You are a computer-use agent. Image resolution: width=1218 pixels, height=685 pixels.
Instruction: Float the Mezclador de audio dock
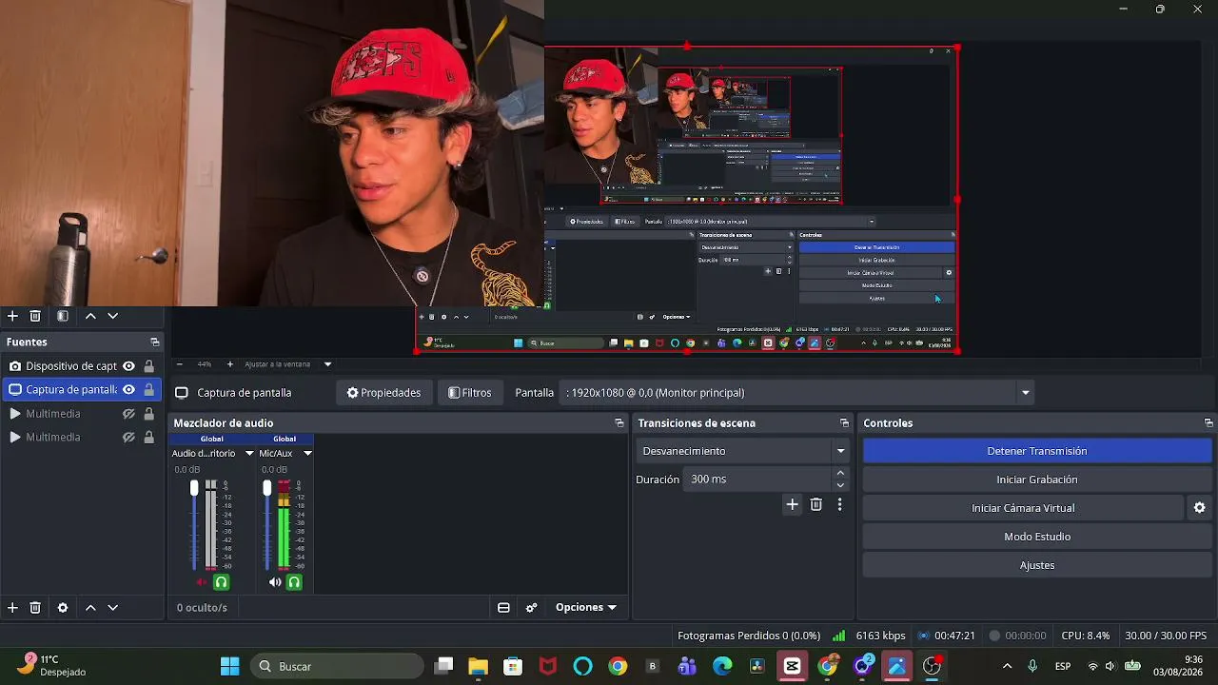[619, 422]
